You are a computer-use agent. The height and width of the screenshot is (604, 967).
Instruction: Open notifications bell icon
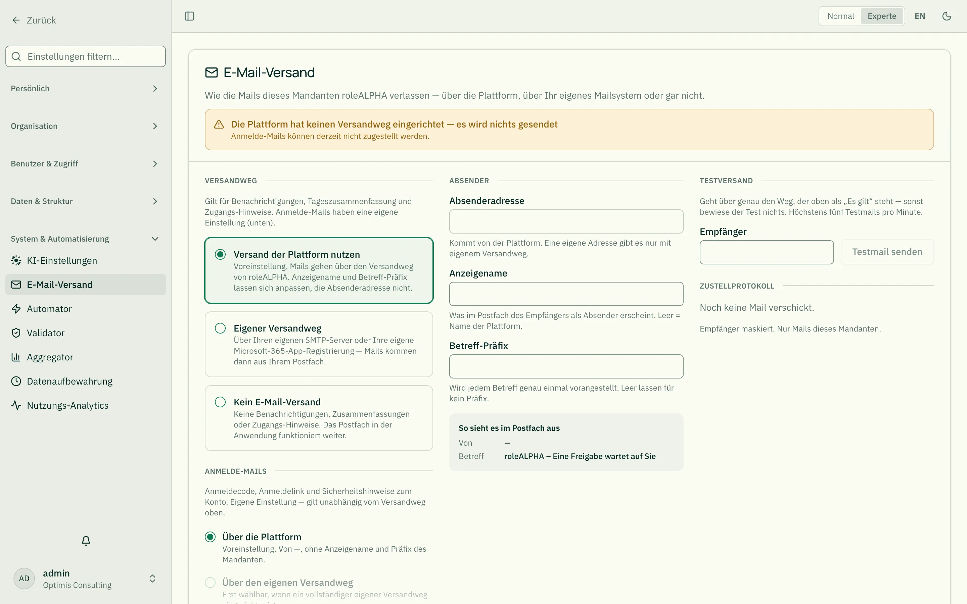(x=86, y=541)
